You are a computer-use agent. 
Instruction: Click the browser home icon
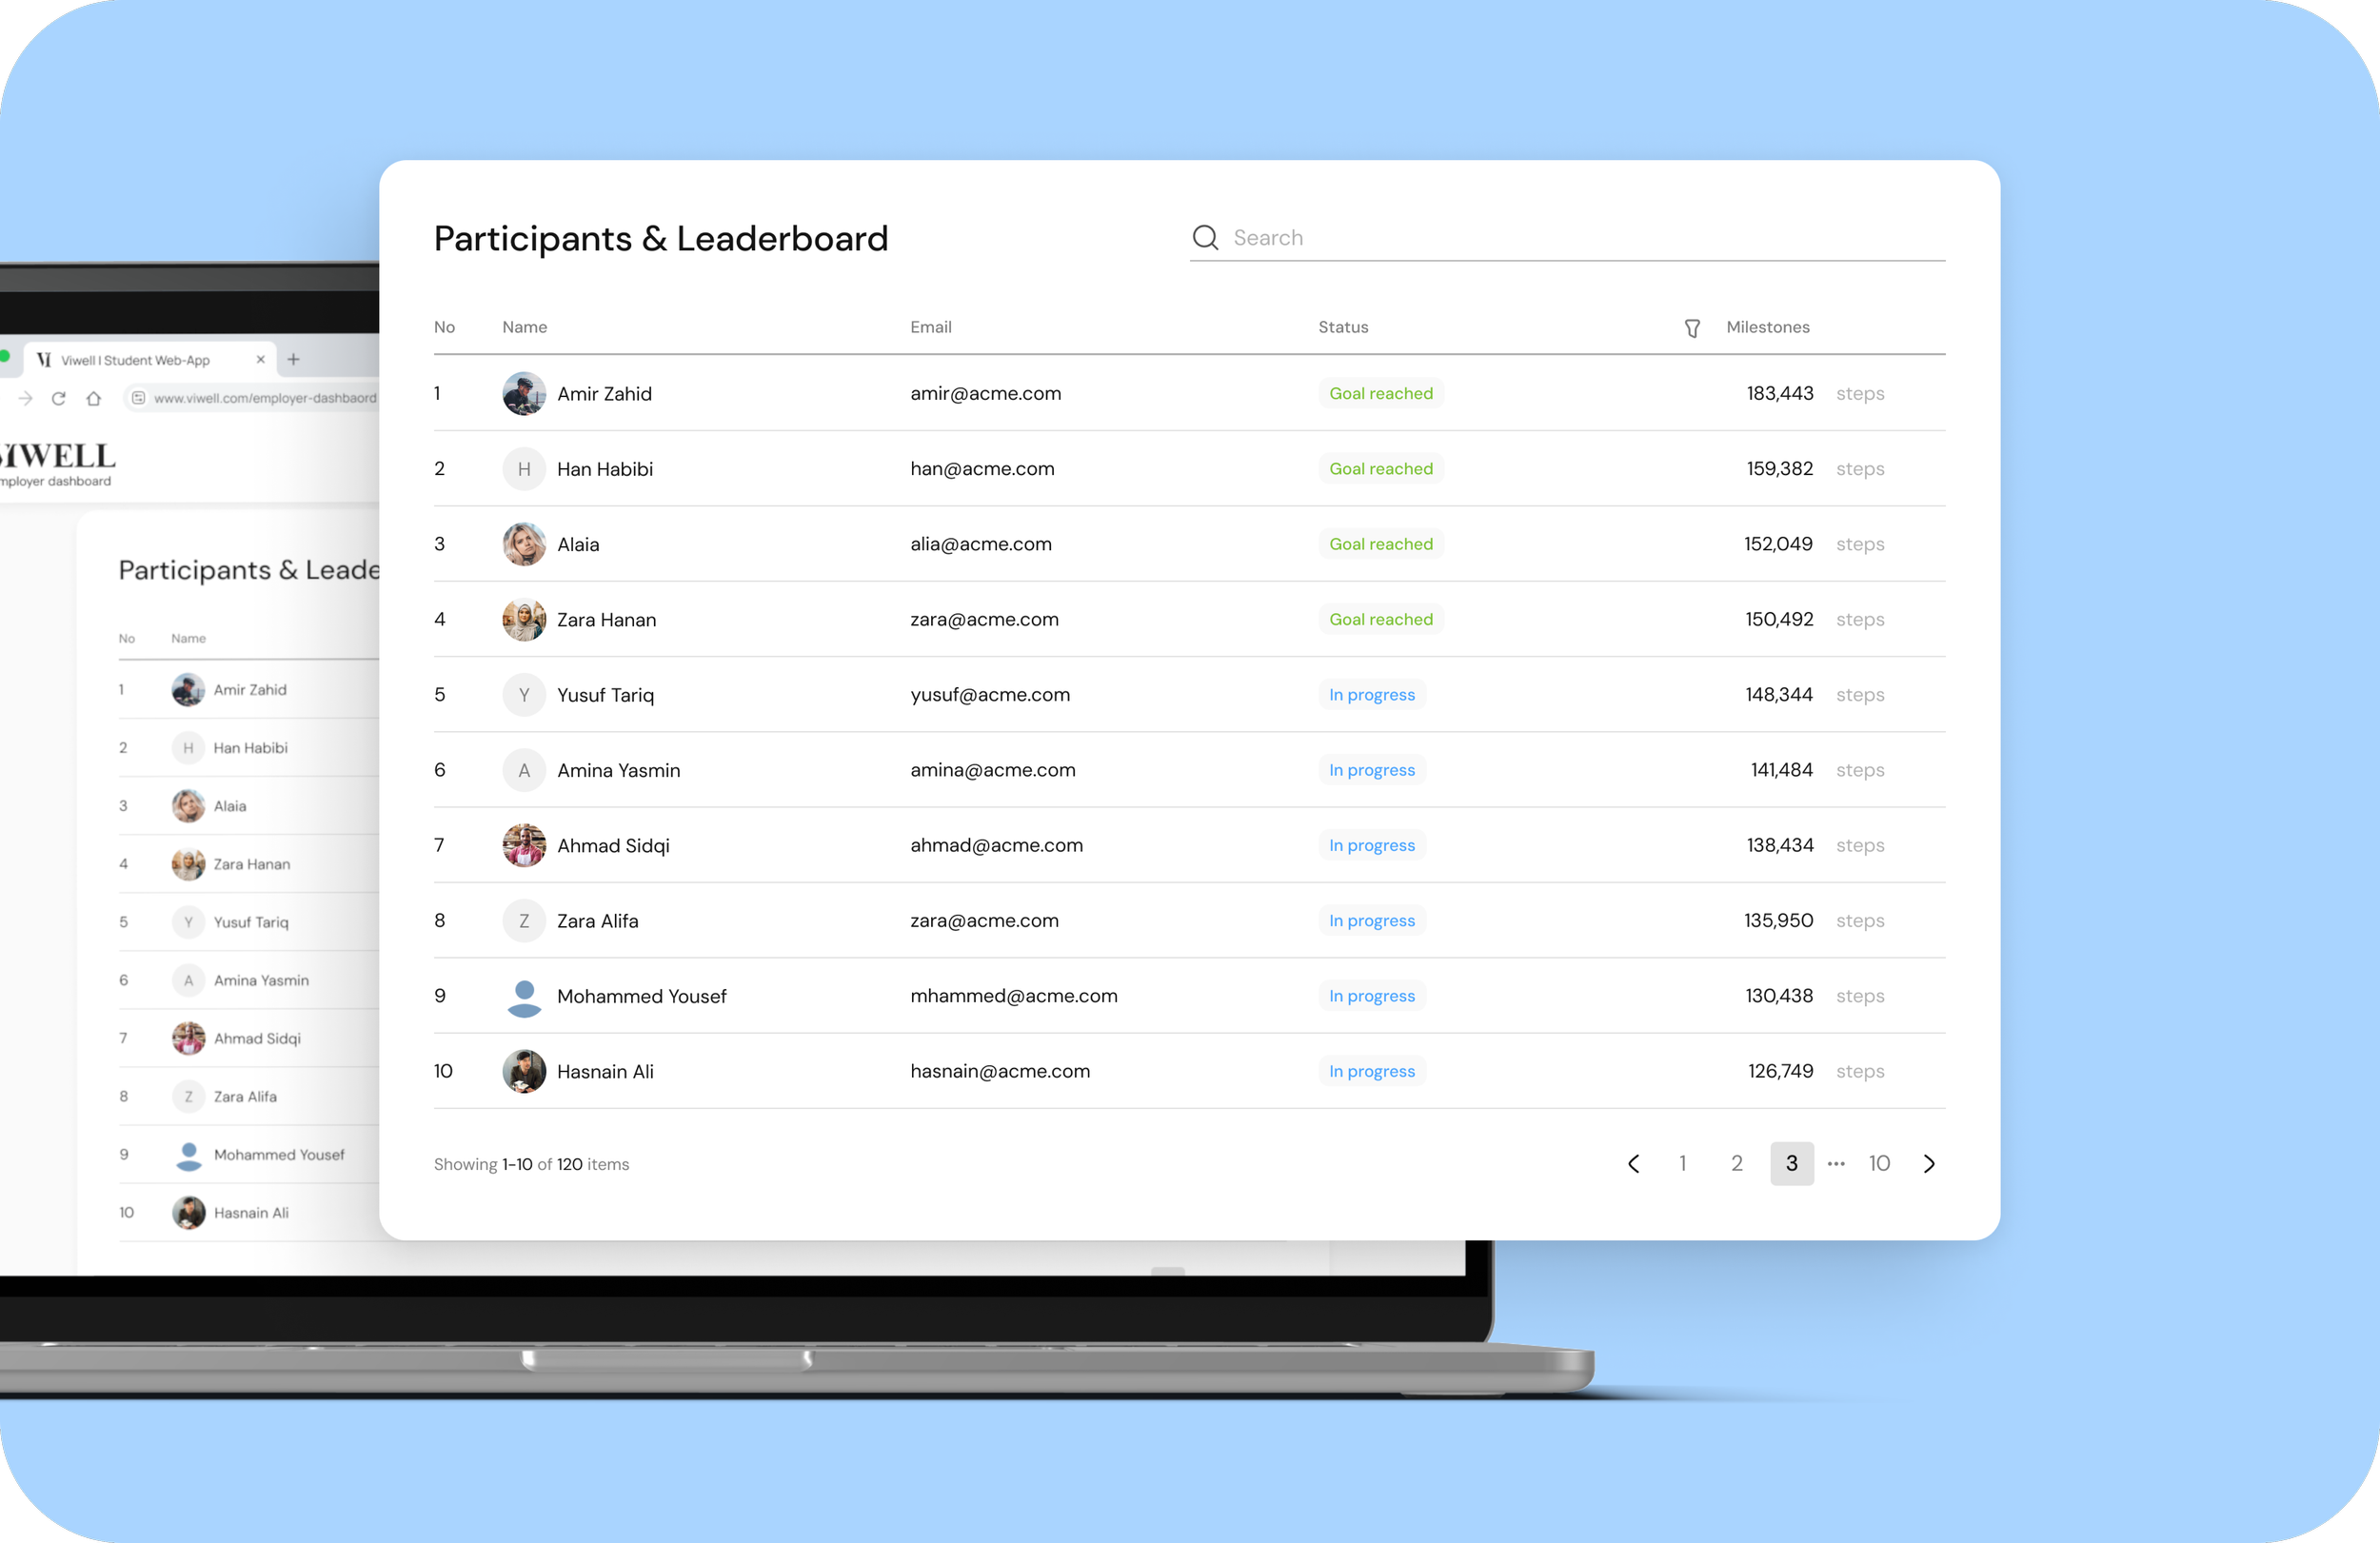(94, 399)
